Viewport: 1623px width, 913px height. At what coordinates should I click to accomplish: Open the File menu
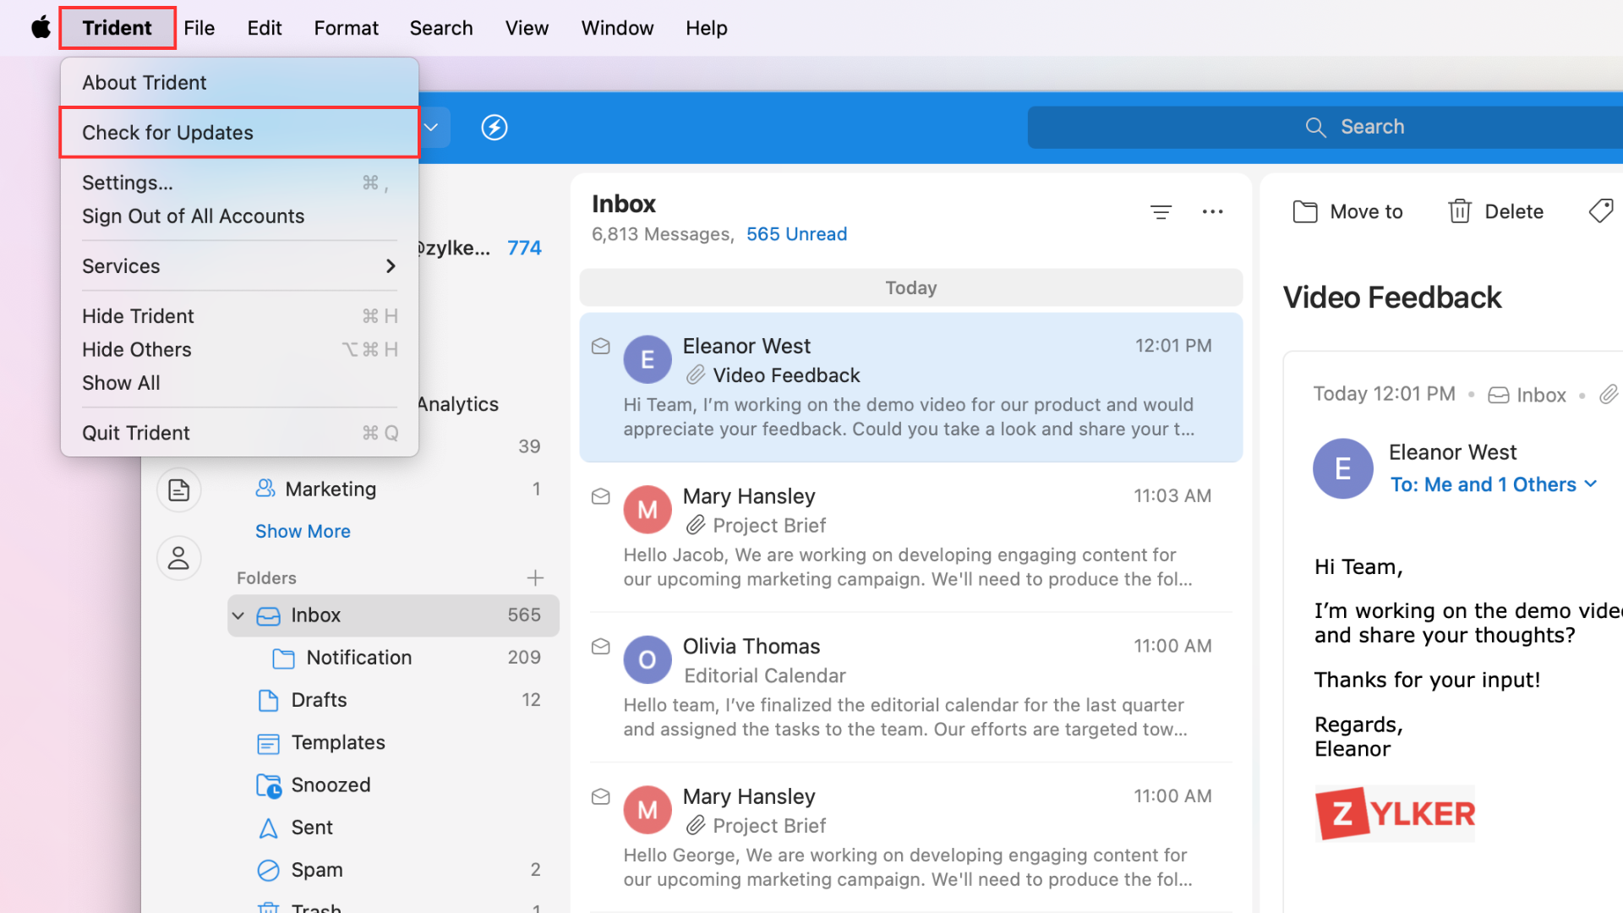point(199,28)
